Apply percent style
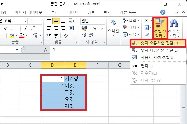 coord(94,28)
